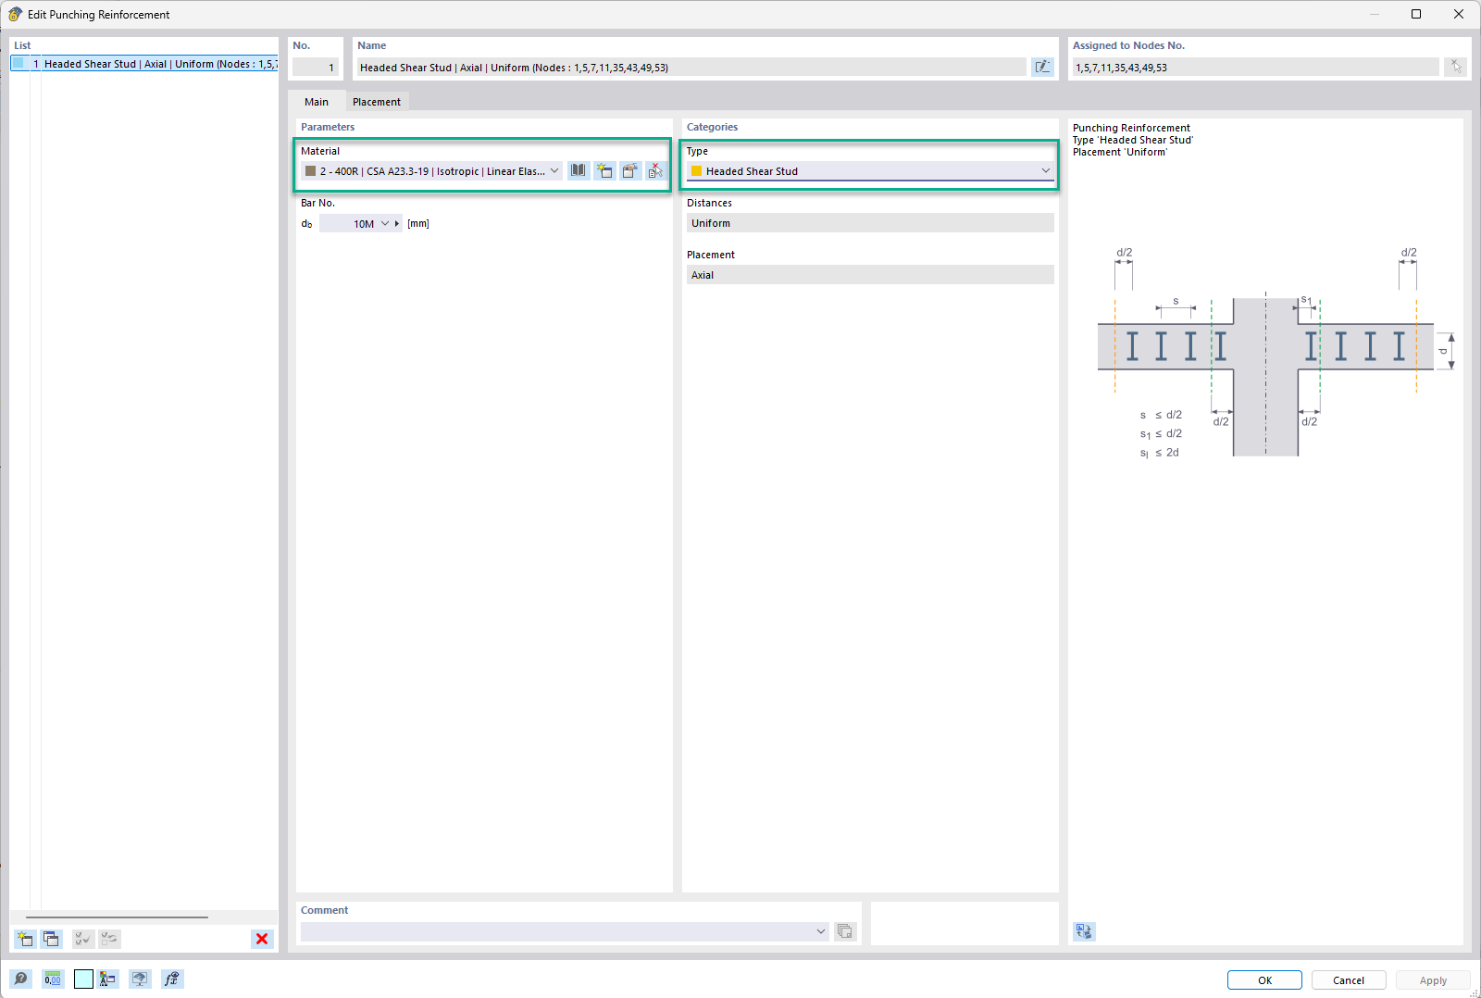
Task: Create a new material via the new-material icon
Action: (604, 170)
